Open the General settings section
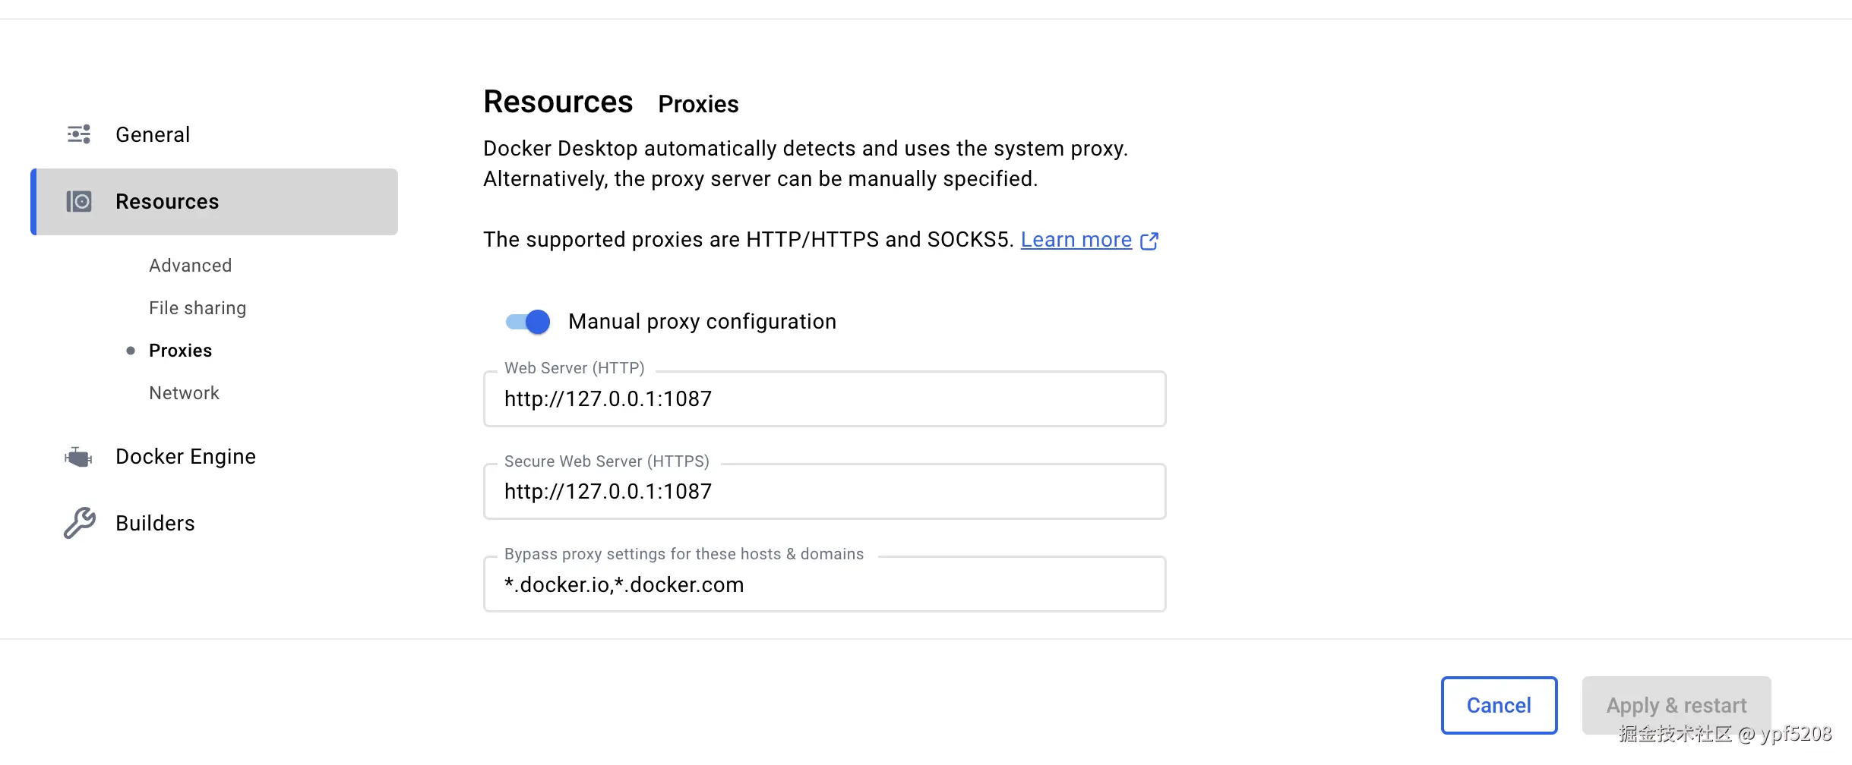Screen dimensions: 1852x765 tap(153, 134)
